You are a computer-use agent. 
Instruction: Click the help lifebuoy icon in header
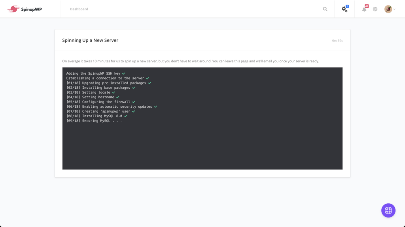coord(375,9)
